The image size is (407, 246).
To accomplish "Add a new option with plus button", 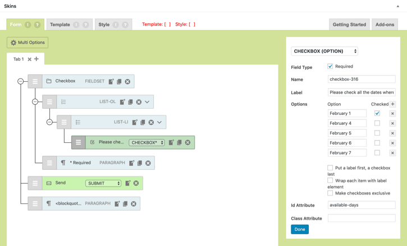I will coord(392,104).
